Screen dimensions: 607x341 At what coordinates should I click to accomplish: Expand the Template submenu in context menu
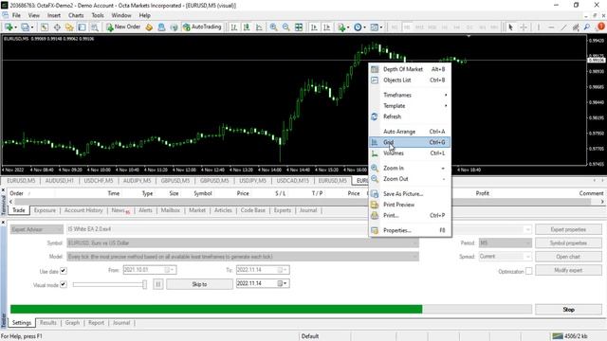point(410,105)
